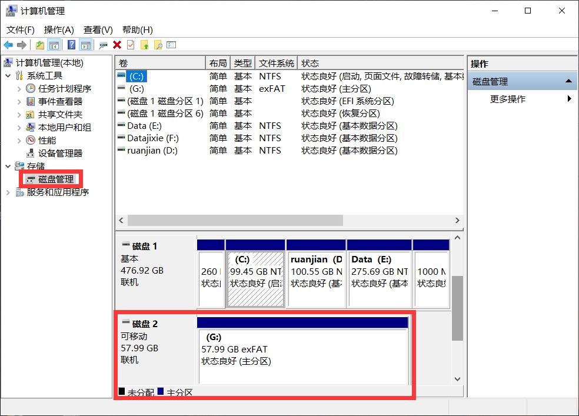Click the 性能 monitor icon
Image resolution: width=579 pixels, height=416 pixels.
point(30,140)
